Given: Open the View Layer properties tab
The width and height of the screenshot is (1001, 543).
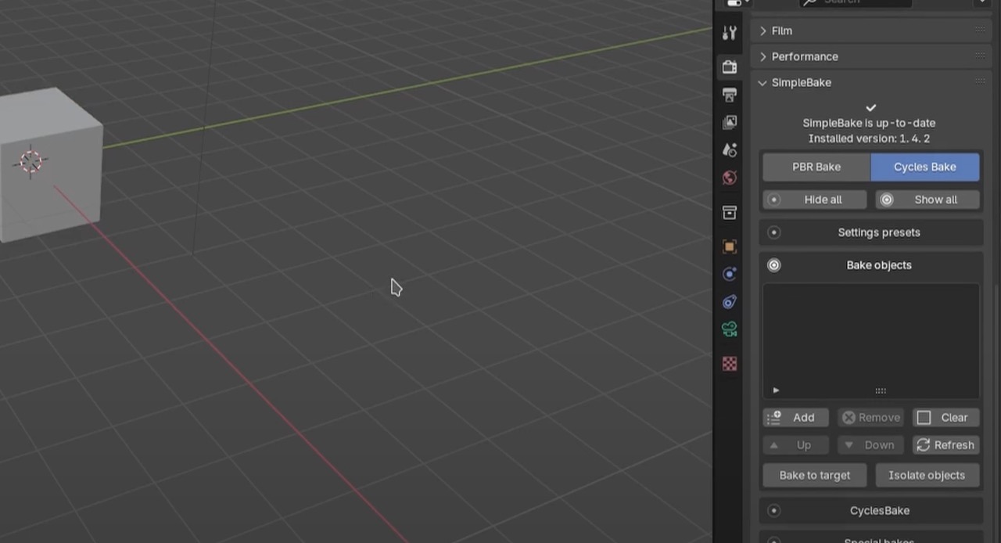Looking at the screenshot, I should click(x=729, y=122).
